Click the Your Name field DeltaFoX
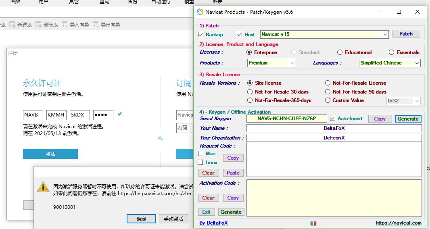The width and height of the screenshot is (430, 229). coord(334,128)
